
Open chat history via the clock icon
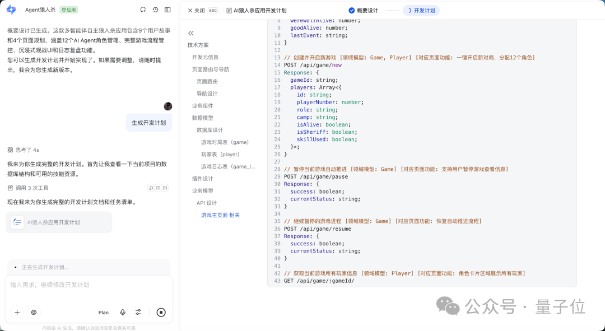click(156, 10)
